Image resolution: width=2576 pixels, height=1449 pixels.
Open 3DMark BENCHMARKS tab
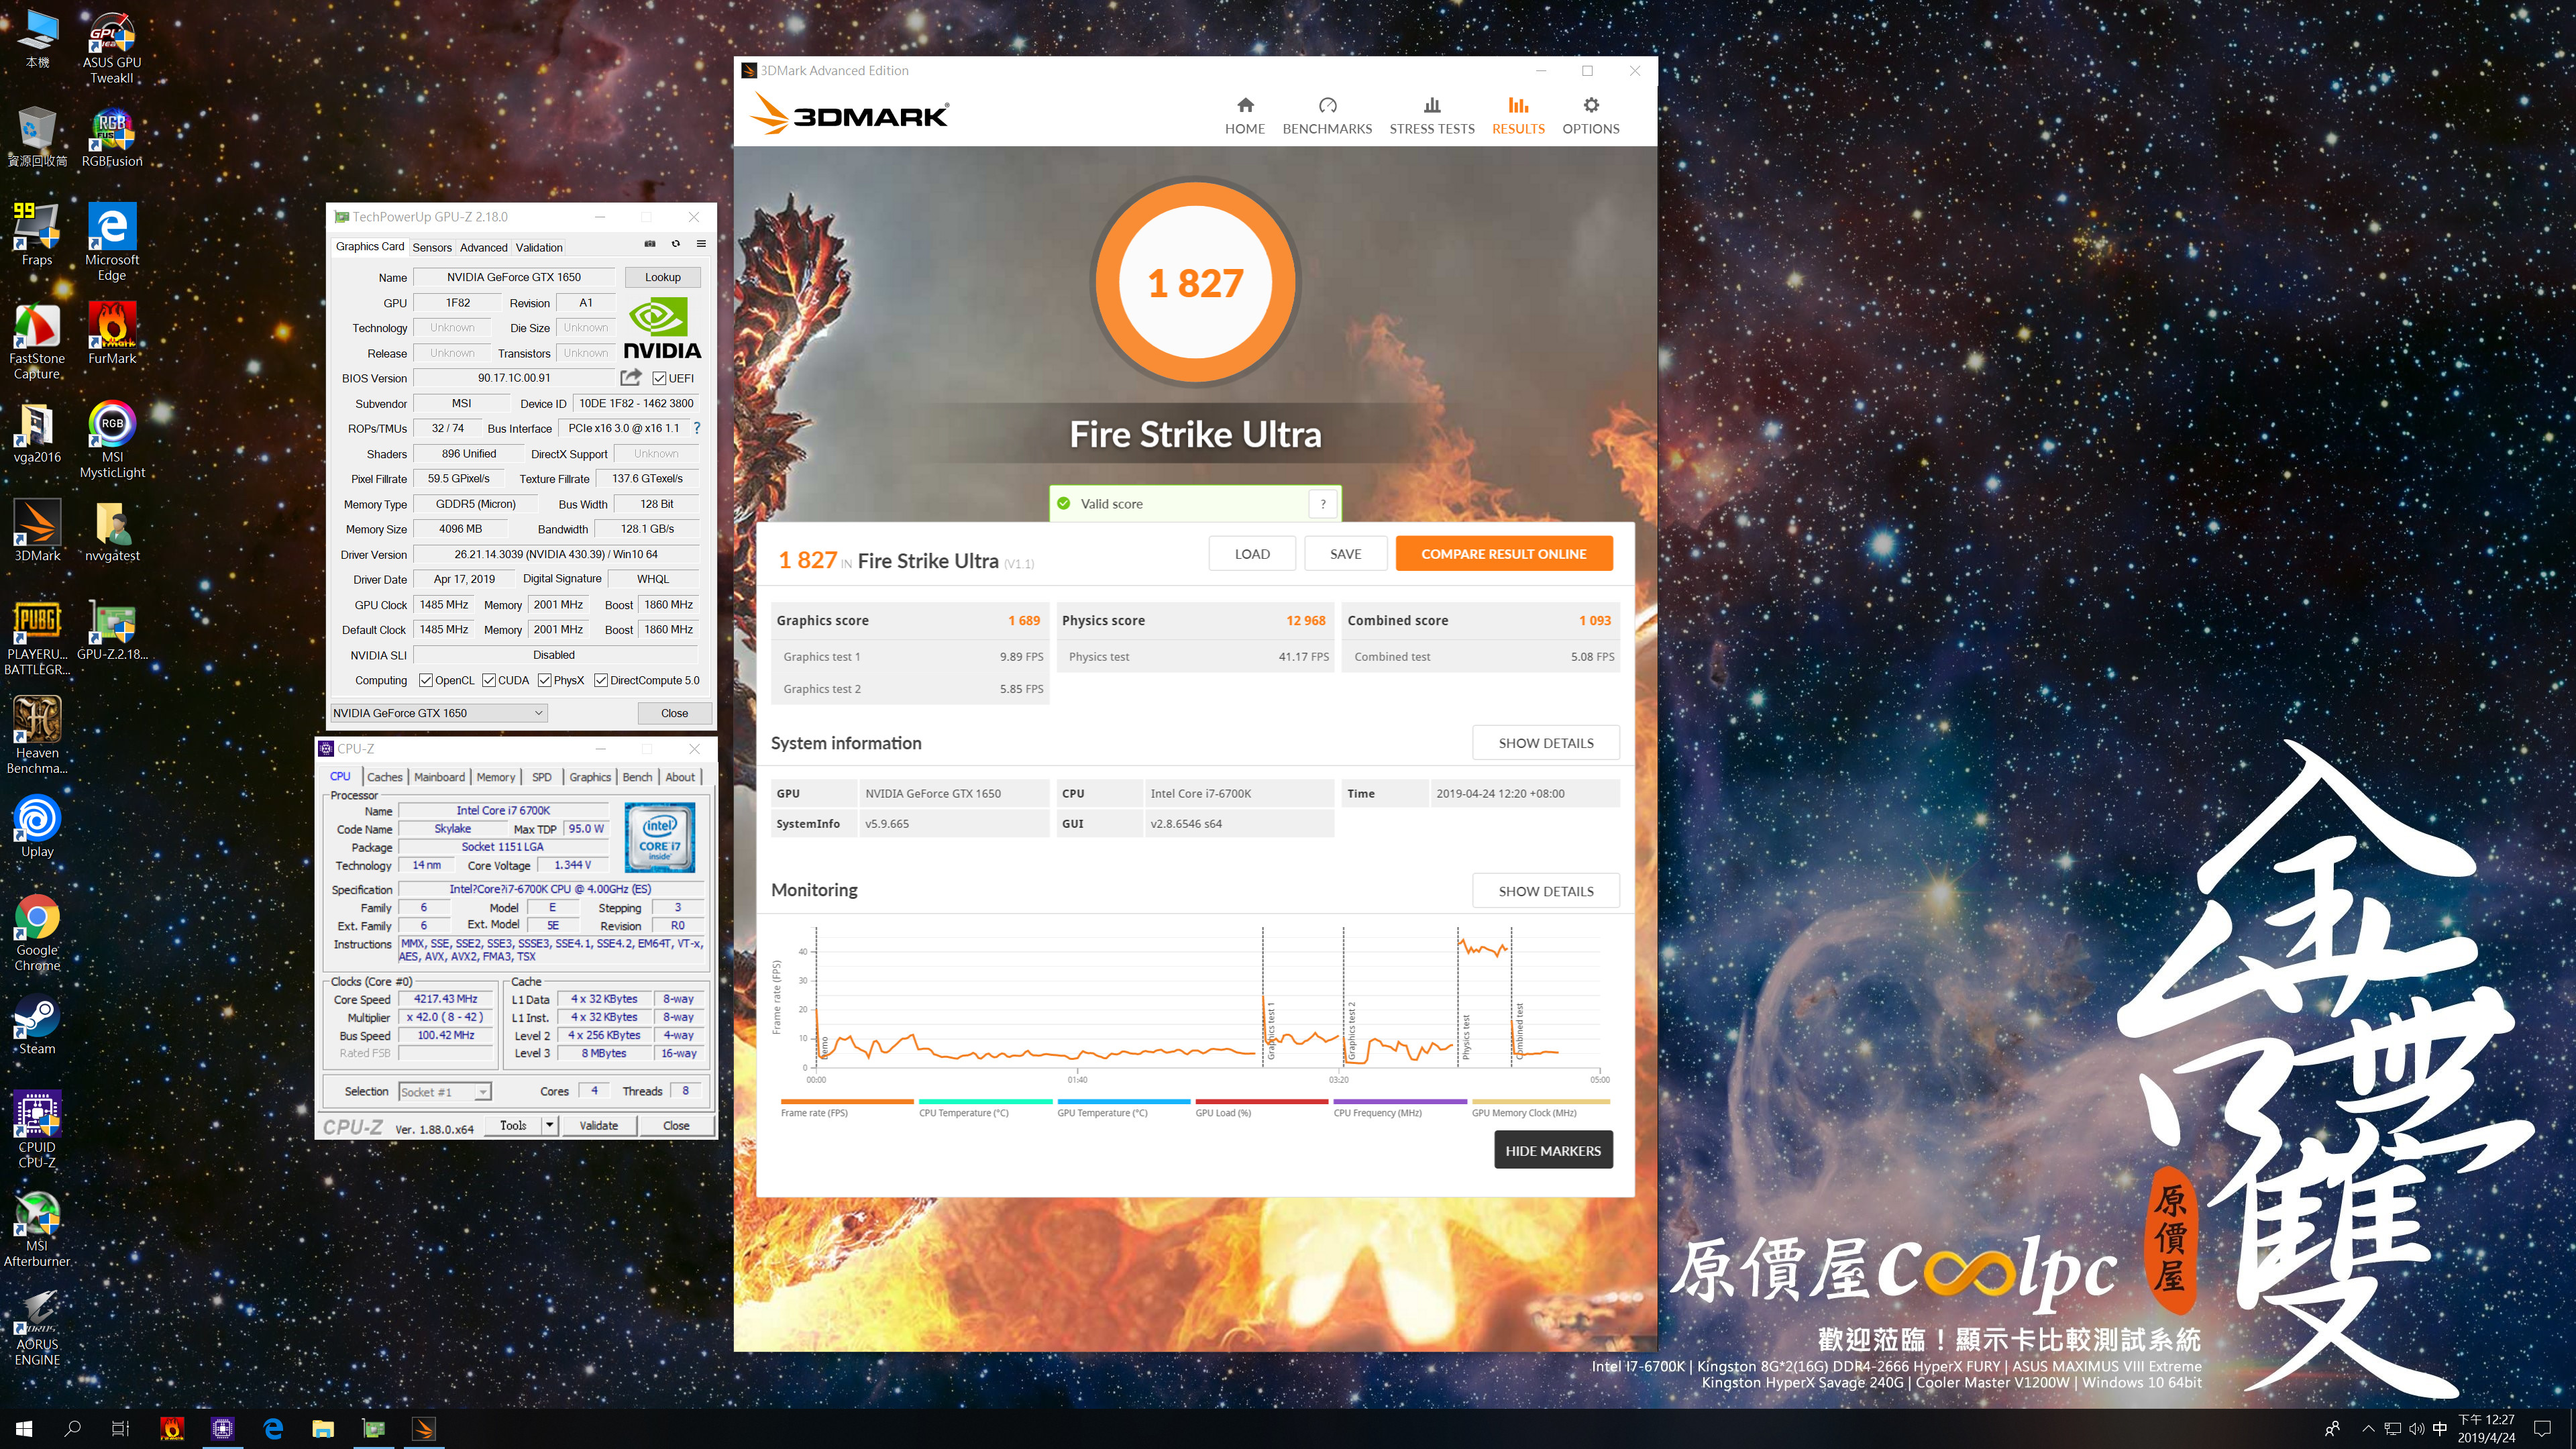1327,116
